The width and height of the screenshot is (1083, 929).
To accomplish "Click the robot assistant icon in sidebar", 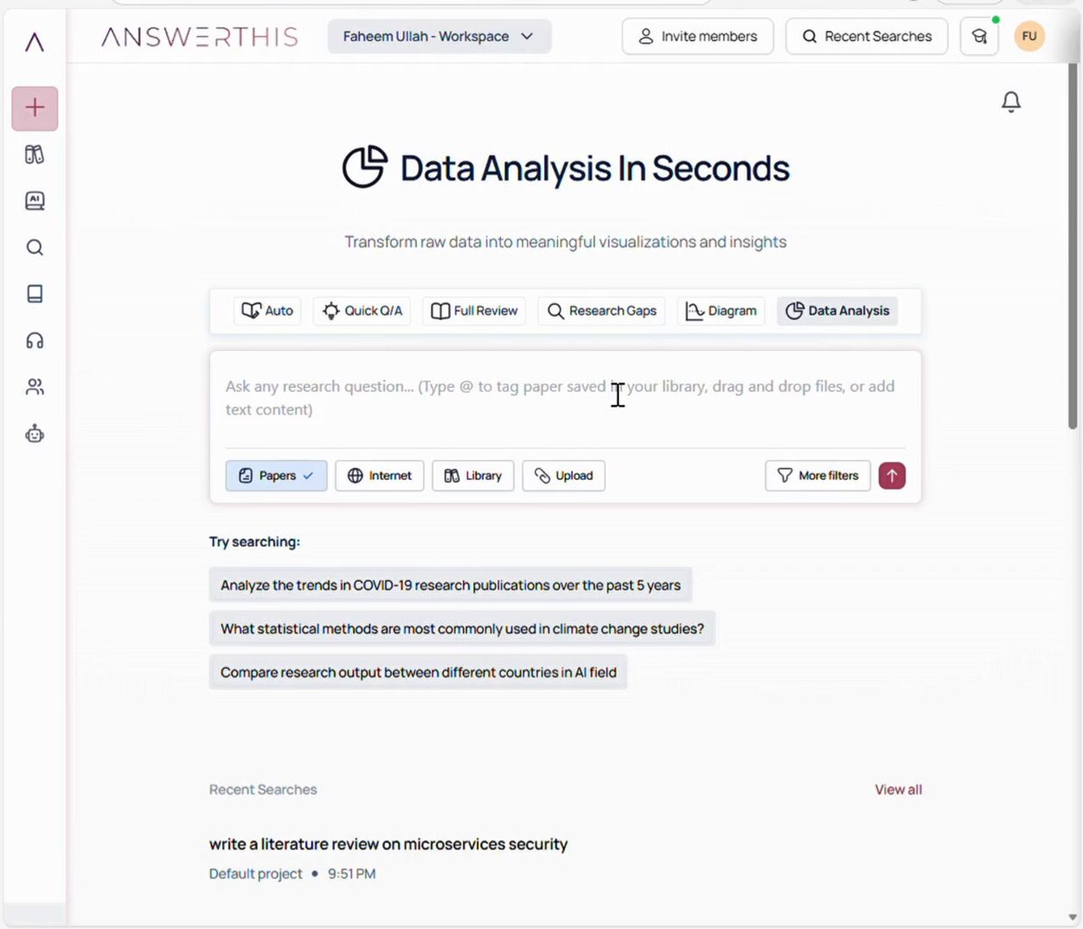I will (35, 434).
